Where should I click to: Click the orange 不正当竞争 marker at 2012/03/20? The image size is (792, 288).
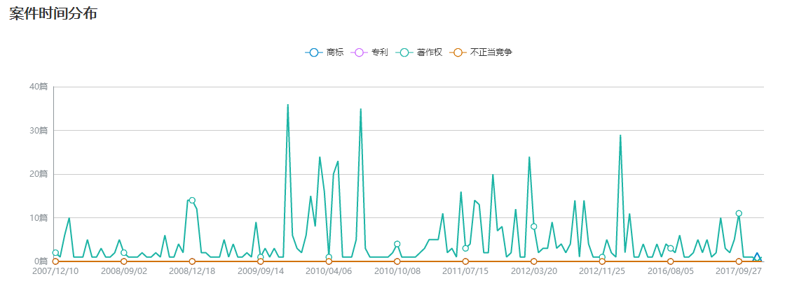click(534, 261)
